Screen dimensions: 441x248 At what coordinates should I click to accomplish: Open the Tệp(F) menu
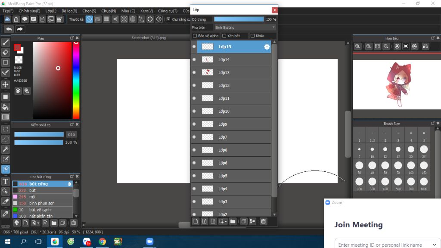[x=8, y=11]
